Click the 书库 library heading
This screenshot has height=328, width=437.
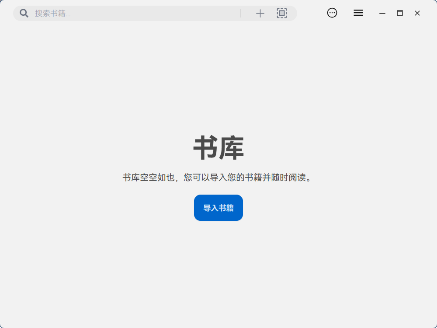[x=218, y=147]
